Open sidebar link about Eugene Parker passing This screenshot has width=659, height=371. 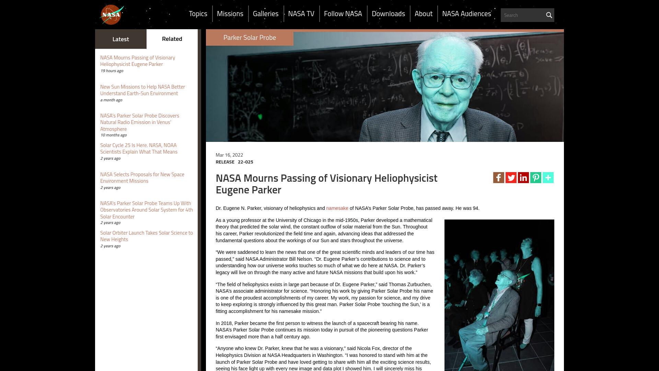pyautogui.click(x=138, y=61)
